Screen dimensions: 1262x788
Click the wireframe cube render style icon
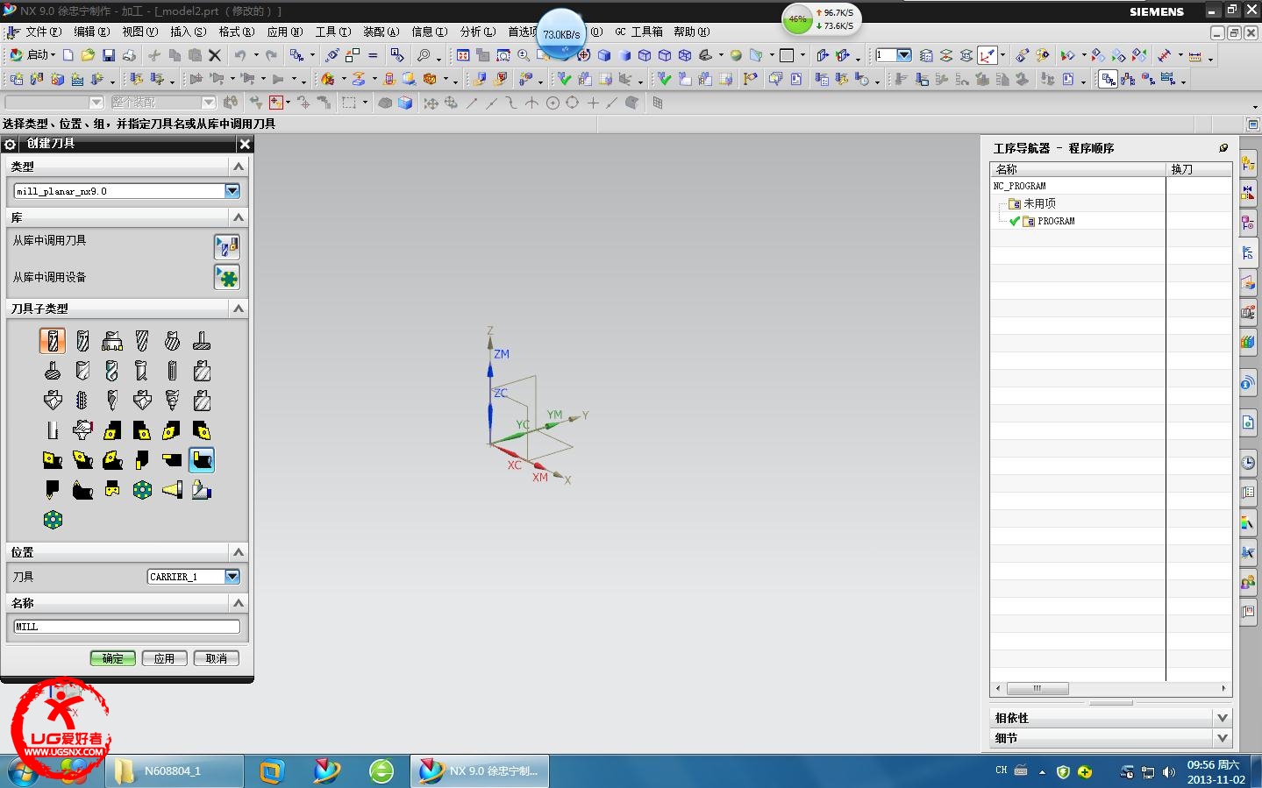645,55
